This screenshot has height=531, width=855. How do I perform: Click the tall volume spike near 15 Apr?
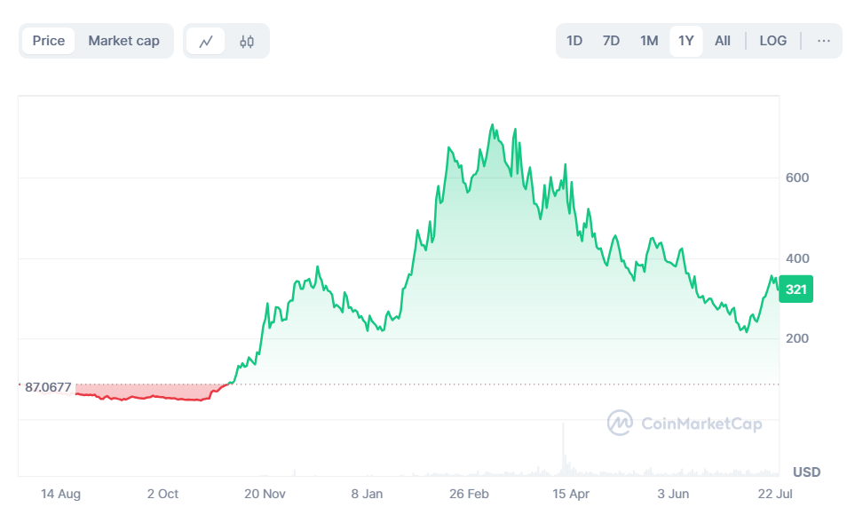563,448
